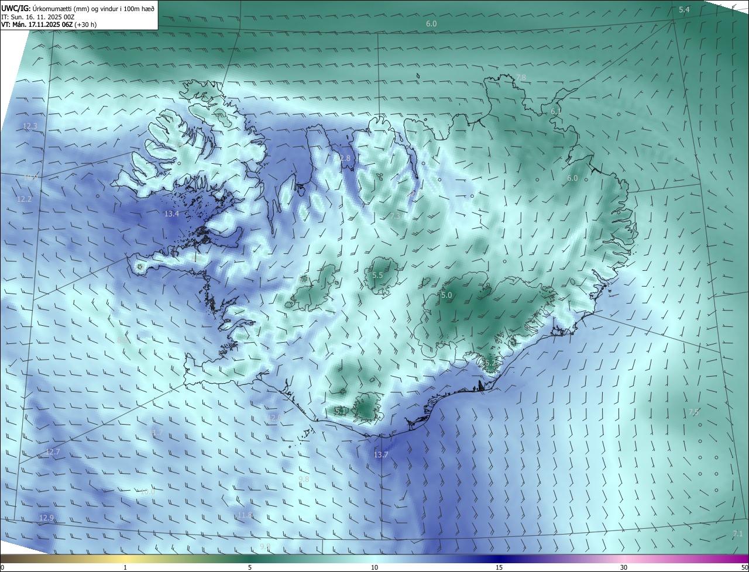Click the 7.5 value on the map
Screen dimensions: 749x572
click(x=693, y=412)
